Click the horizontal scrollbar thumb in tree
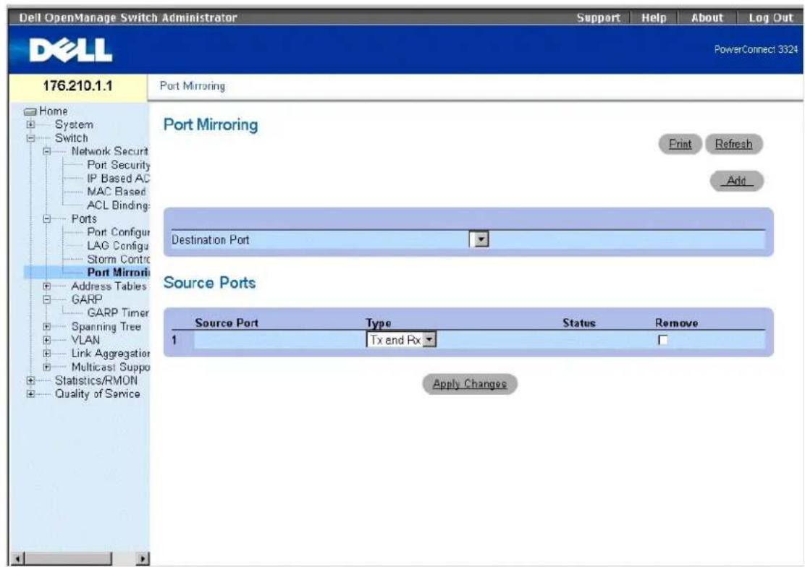Screen dimensions: 805x567 (68, 559)
